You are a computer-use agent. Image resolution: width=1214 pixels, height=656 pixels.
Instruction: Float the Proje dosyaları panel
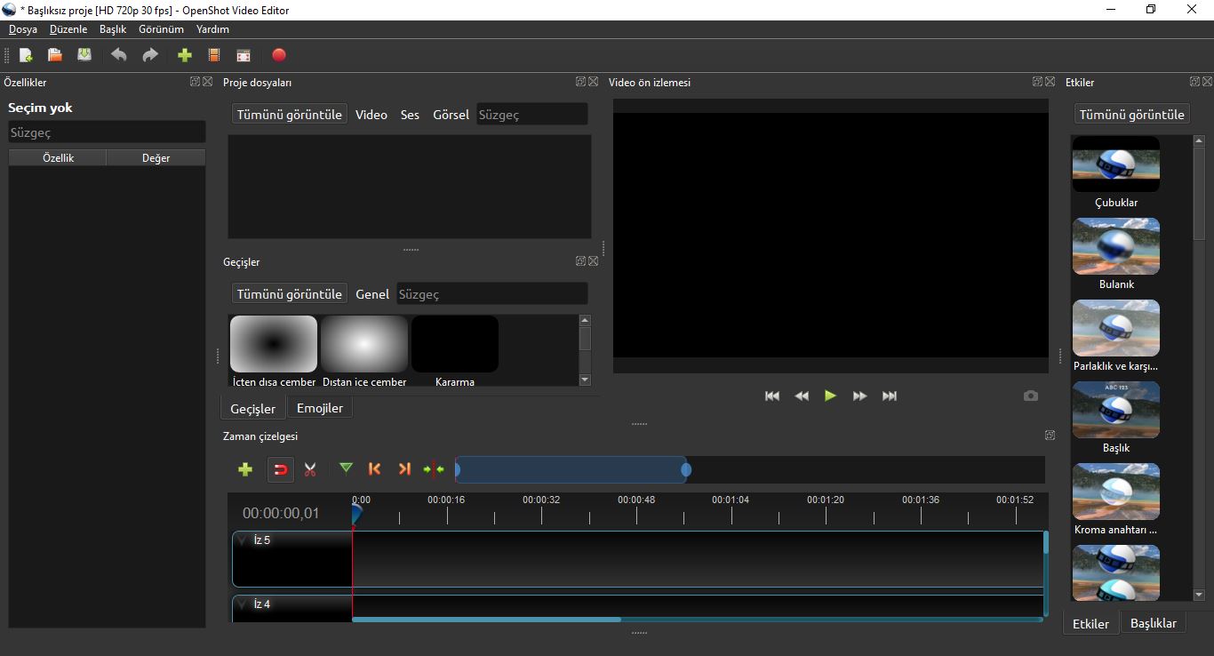(580, 82)
